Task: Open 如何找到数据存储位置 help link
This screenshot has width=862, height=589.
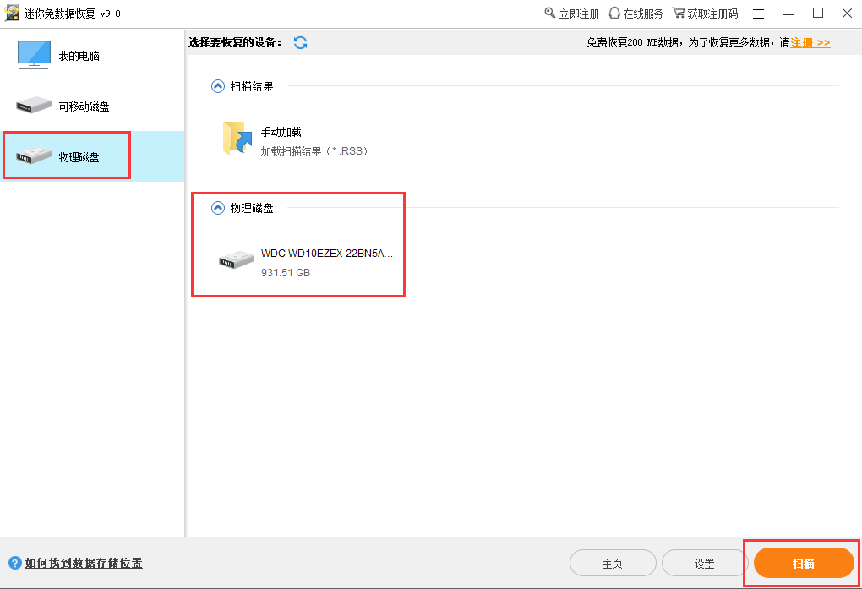Action: [84, 563]
